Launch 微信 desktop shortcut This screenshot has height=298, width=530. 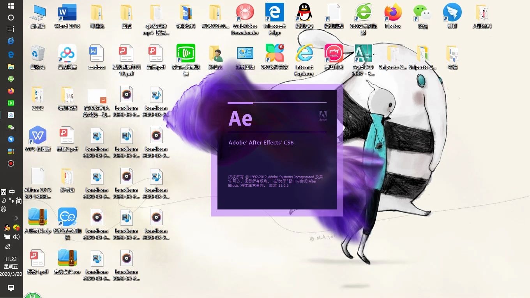(422, 17)
